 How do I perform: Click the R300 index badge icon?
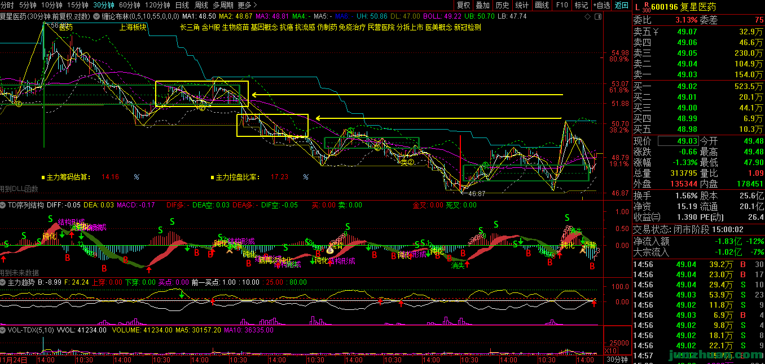[645, 7]
